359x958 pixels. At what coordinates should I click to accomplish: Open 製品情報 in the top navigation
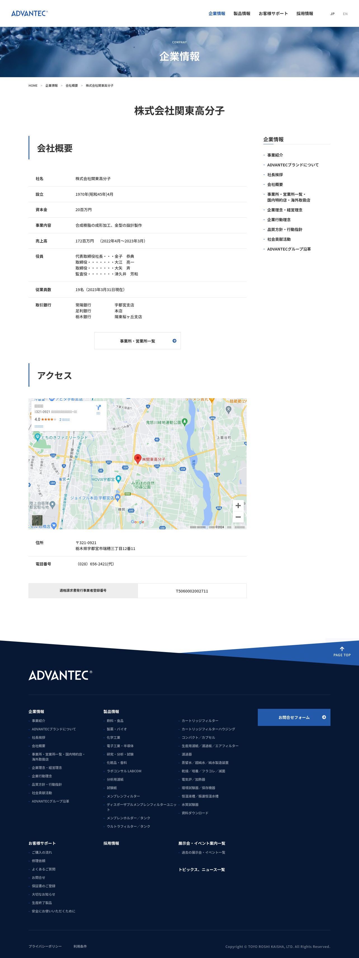click(242, 14)
